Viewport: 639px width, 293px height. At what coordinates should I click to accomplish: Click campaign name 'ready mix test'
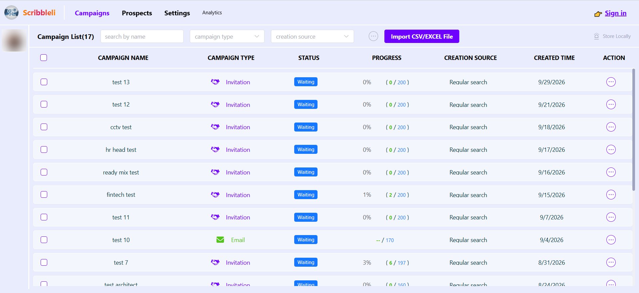click(x=121, y=172)
